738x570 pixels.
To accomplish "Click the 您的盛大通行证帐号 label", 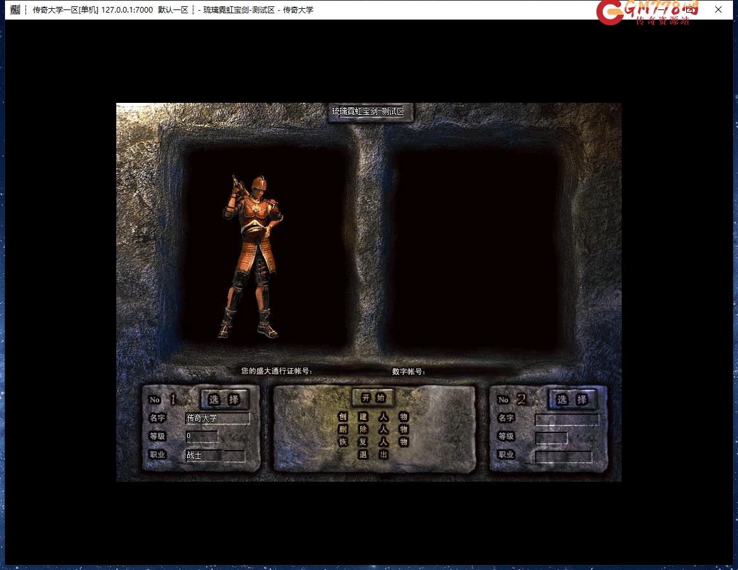I will click(x=277, y=371).
